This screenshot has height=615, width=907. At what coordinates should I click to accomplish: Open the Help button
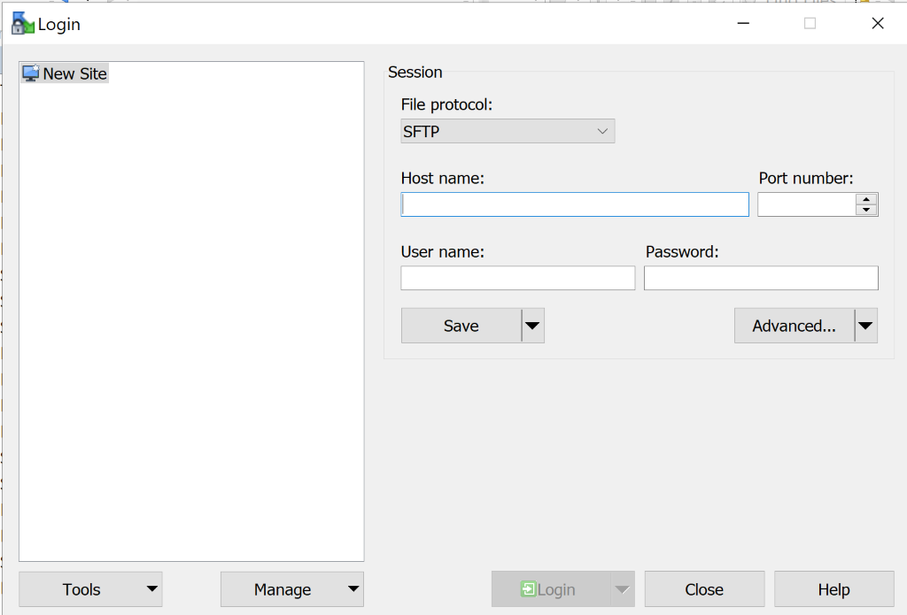834,589
